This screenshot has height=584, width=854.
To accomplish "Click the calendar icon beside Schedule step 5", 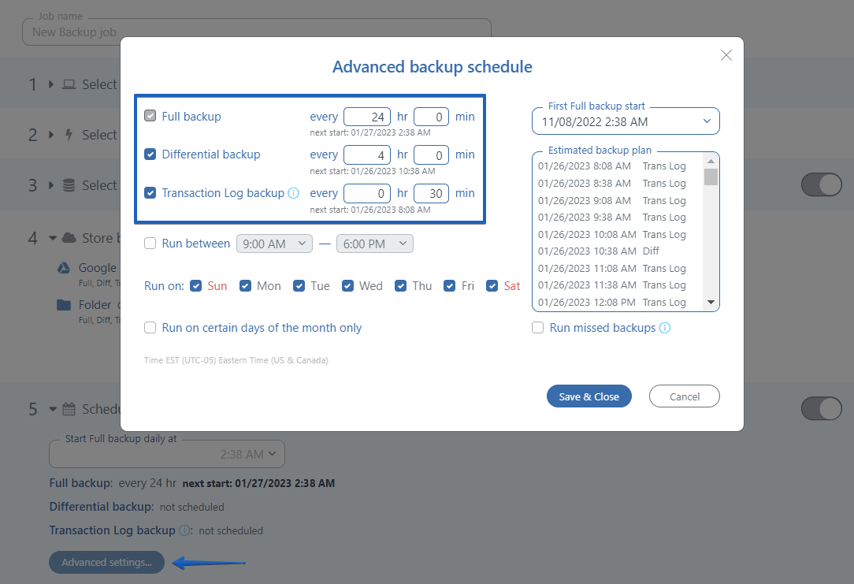I will pos(71,408).
